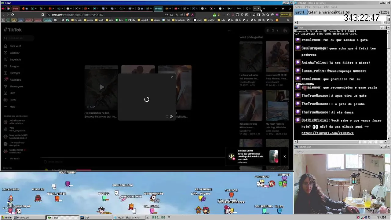Open the 'donate $' bookmark folder

click(143, 20)
